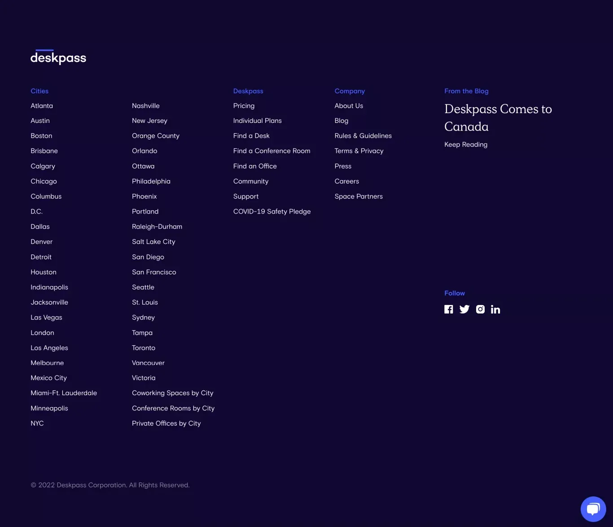This screenshot has height=527, width=613.
Task: Select Melbourne city link
Action: [x=47, y=363]
